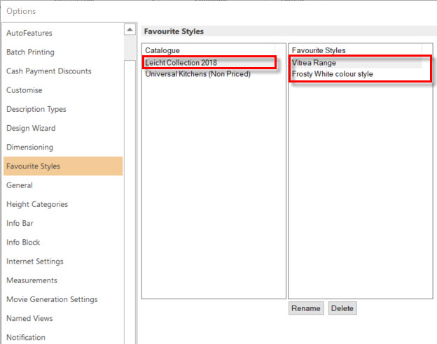437x344 pixels.
Task: Select Universal Kitchens (Non Priced) catalogue
Action: [x=210, y=74]
